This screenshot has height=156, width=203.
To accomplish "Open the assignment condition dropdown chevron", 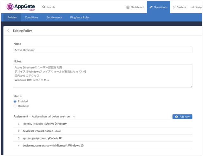I will point(74,117).
